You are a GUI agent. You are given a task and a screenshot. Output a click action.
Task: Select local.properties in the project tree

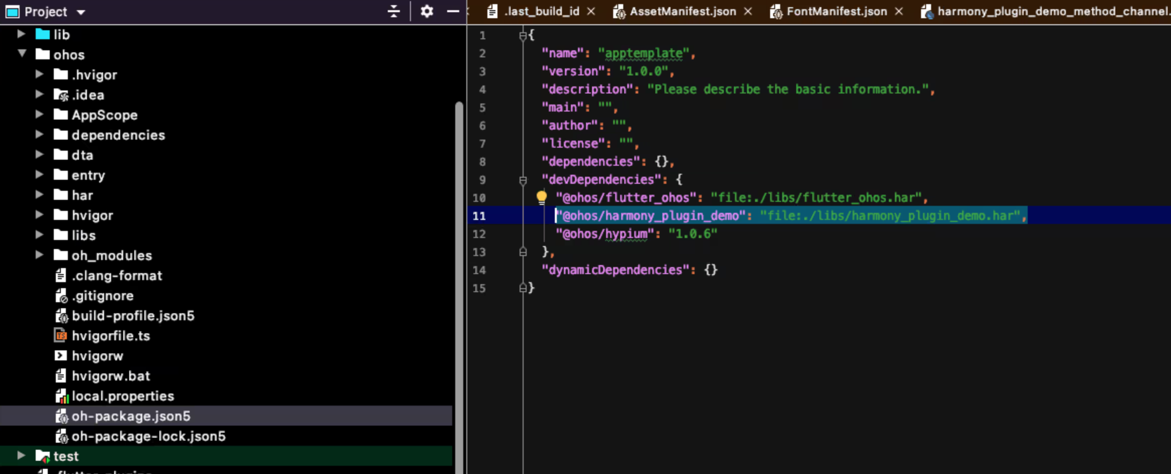[123, 396]
